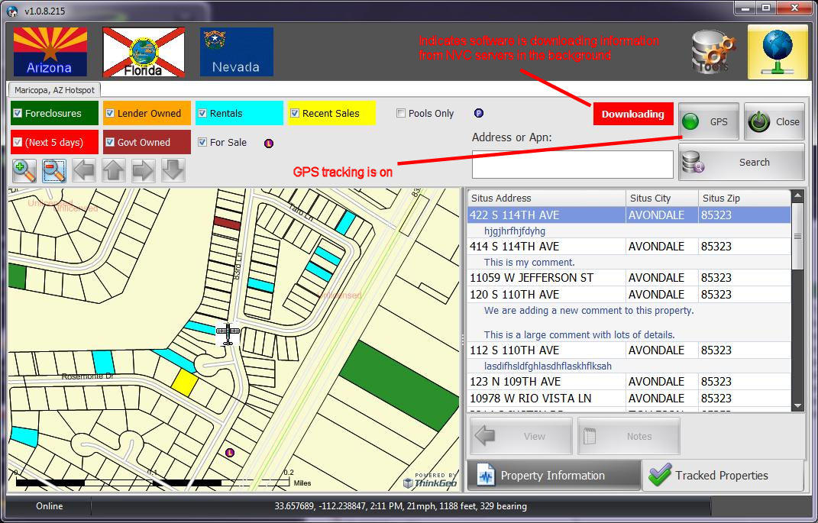Pan the map up

coord(113,170)
